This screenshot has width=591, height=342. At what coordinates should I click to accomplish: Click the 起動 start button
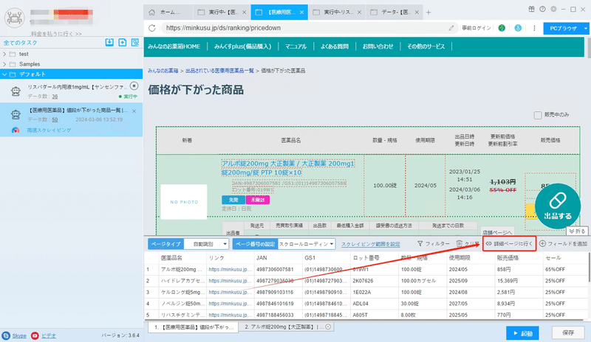click(x=522, y=333)
